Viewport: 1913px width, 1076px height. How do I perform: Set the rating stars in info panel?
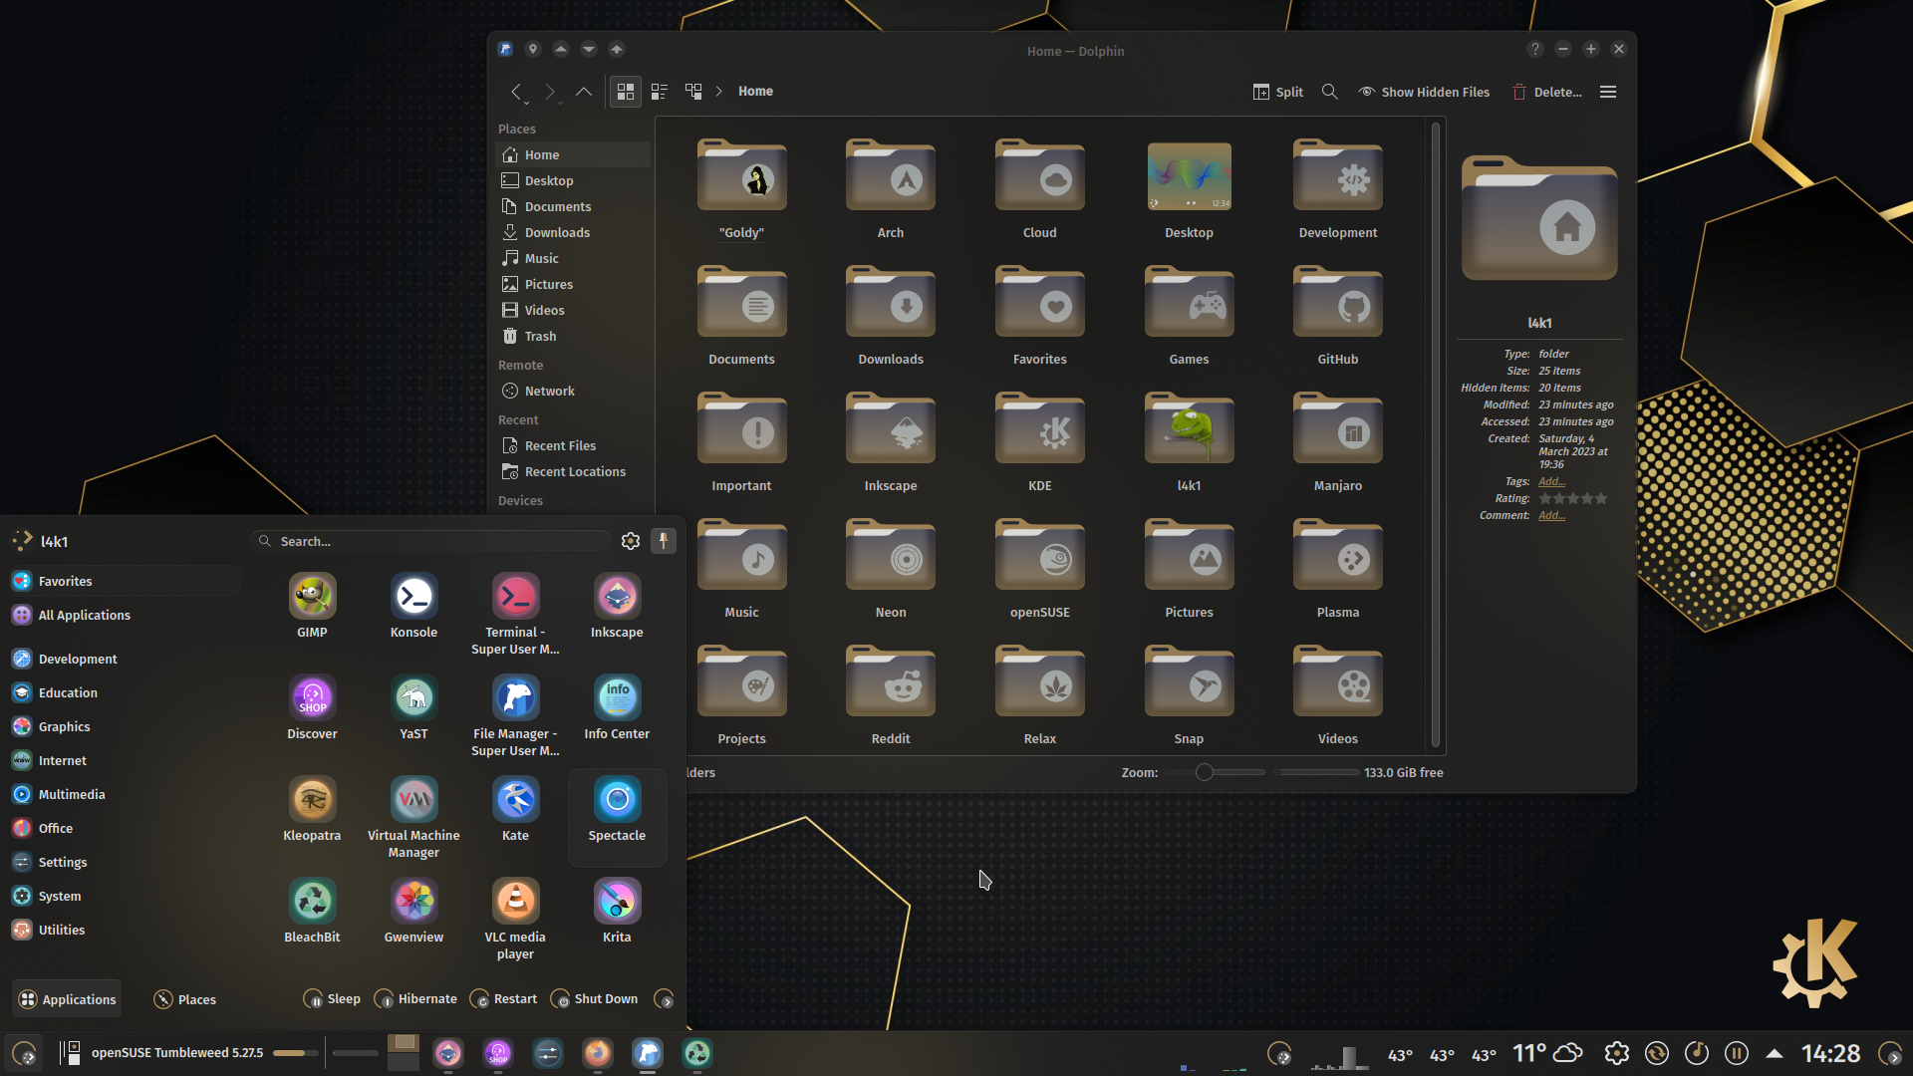(1573, 498)
